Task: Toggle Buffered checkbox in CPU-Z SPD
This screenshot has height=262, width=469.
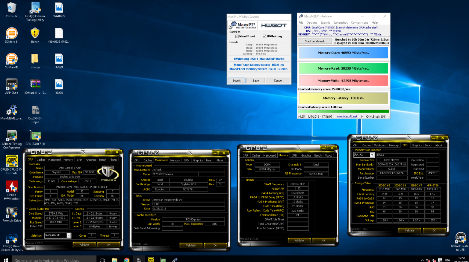Action: click(x=432, y=169)
